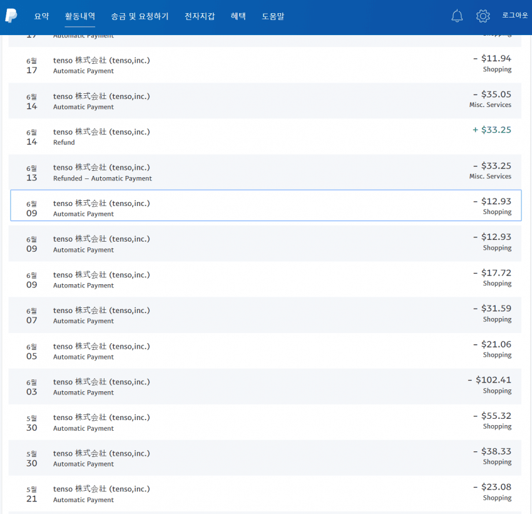Click the -$31.59 amount
The height and width of the screenshot is (514, 532).
(491, 308)
